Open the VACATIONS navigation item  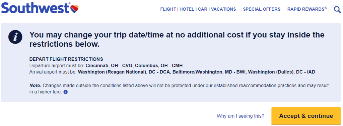pyautogui.click(x=223, y=9)
